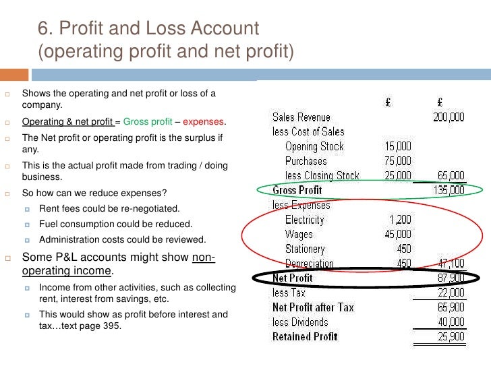
Task: Click 'Depreciation' expense label
Action: [x=310, y=264]
